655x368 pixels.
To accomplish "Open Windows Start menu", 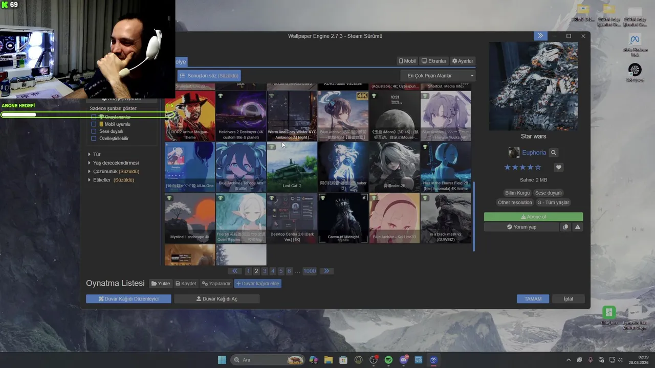I will tap(222, 360).
